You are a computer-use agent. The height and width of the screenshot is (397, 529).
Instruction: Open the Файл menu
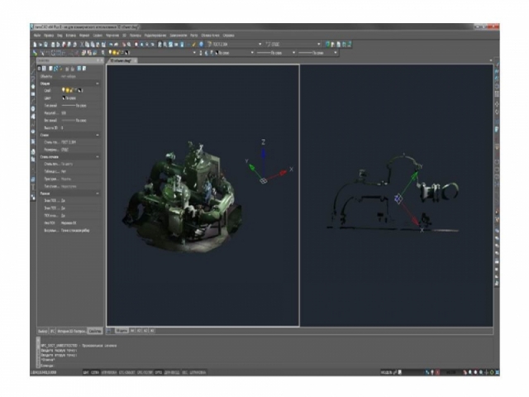tap(37, 36)
